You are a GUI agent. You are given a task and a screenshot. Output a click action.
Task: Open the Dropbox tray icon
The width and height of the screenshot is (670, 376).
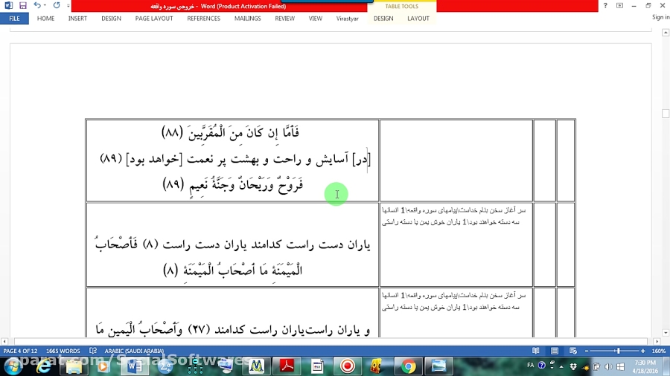click(573, 366)
